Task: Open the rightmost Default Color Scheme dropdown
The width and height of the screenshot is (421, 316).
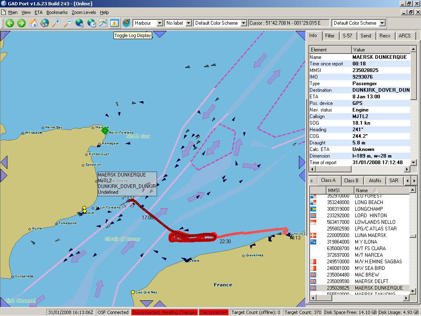Action: click(382, 23)
